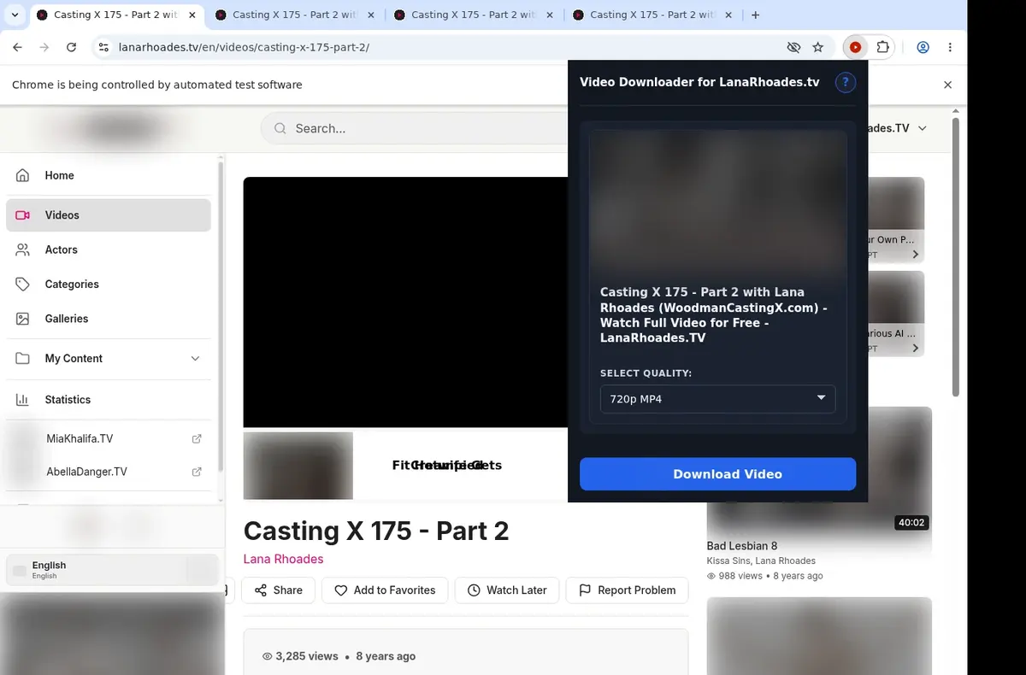Open the help question mark in downloader popup
This screenshot has width=1026, height=675.
pos(846,82)
